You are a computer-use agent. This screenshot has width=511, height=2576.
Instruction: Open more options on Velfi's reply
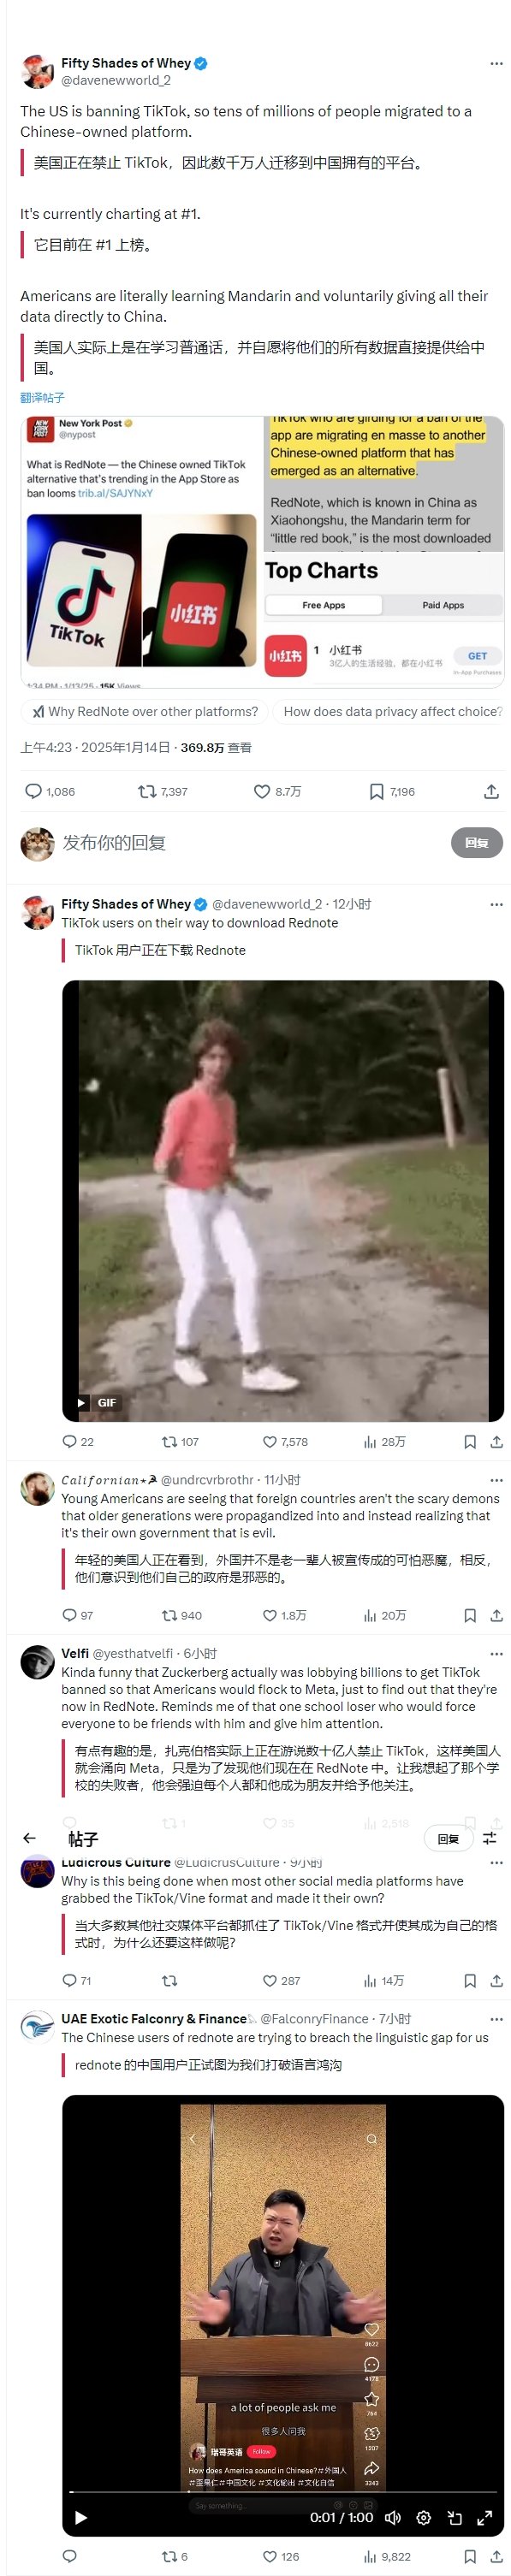[x=496, y=1654]
